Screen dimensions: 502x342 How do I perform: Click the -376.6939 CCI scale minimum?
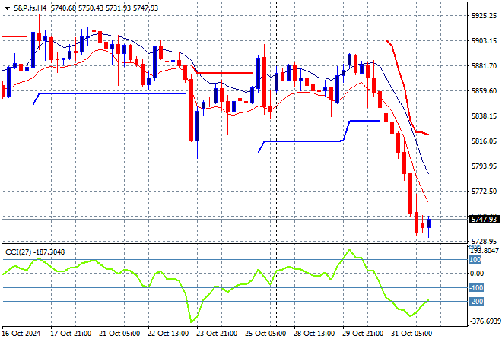point(485,321)
